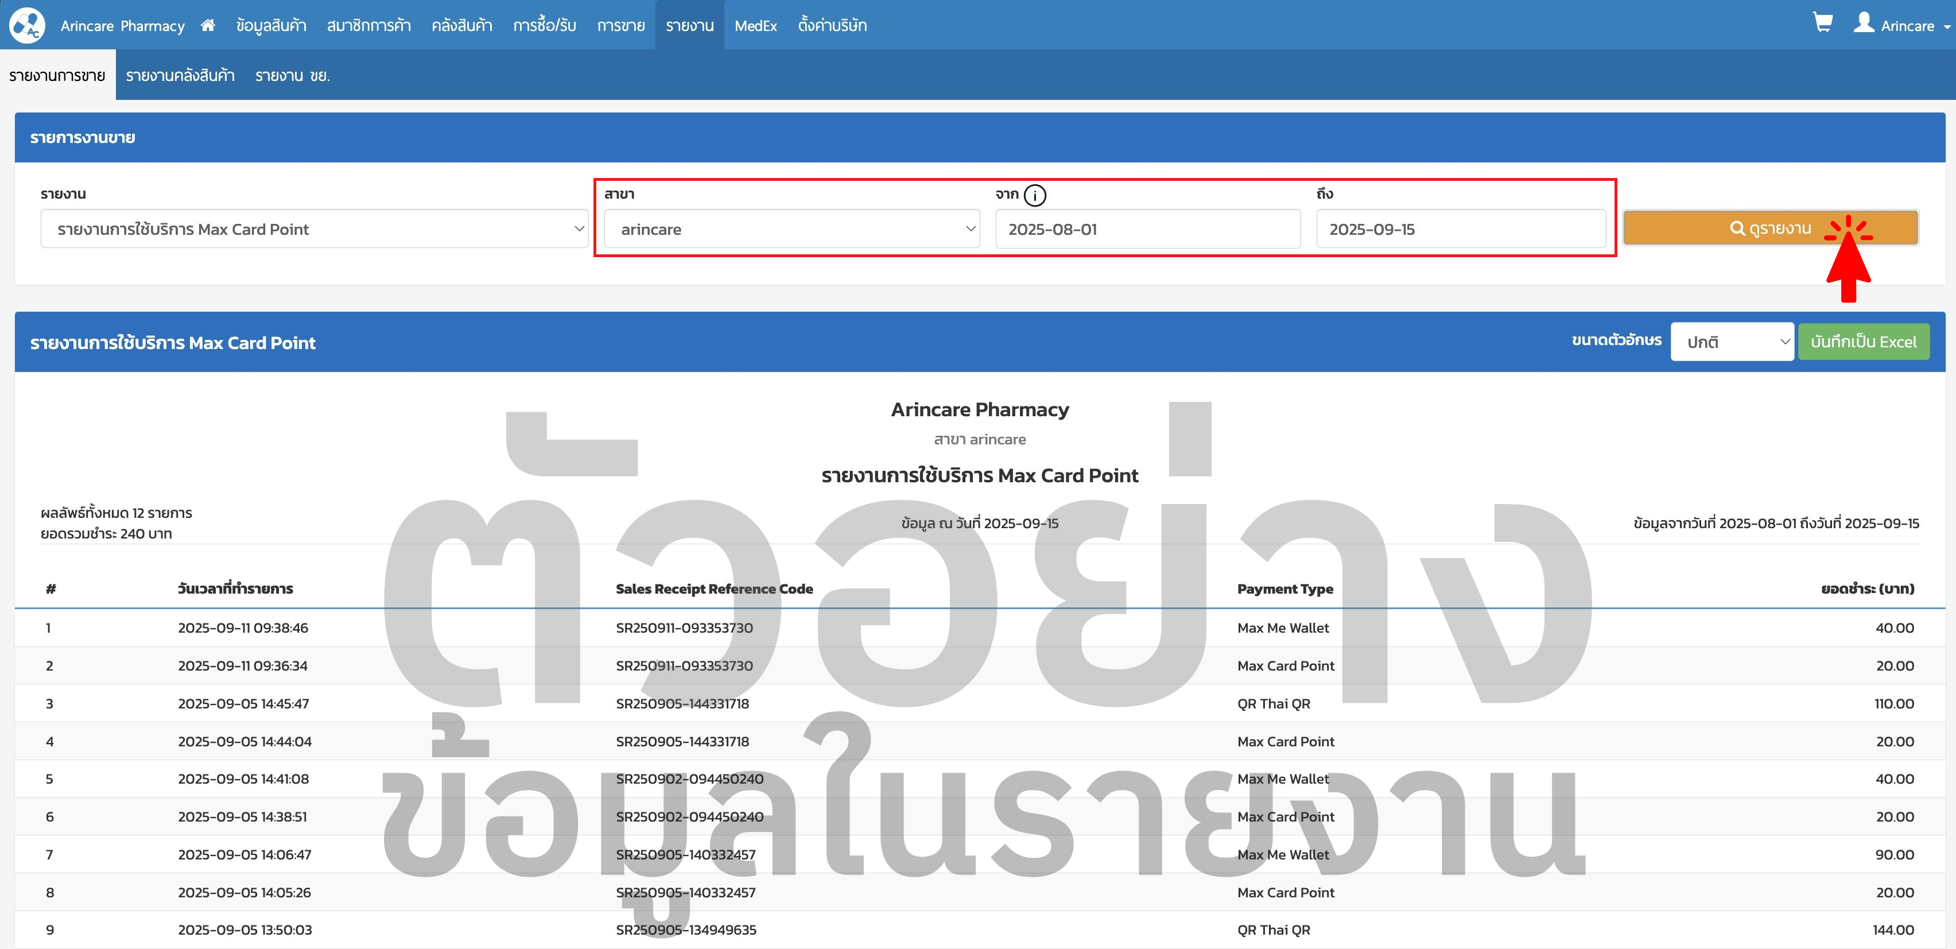Screen dimensions: 1956x949
Task: Switch to รายงาน ขย. tab
Action: [292, 75]
